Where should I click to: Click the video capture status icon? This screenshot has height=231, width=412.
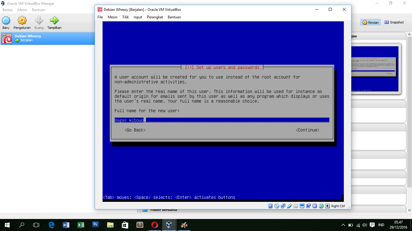[x=308, y=206]
